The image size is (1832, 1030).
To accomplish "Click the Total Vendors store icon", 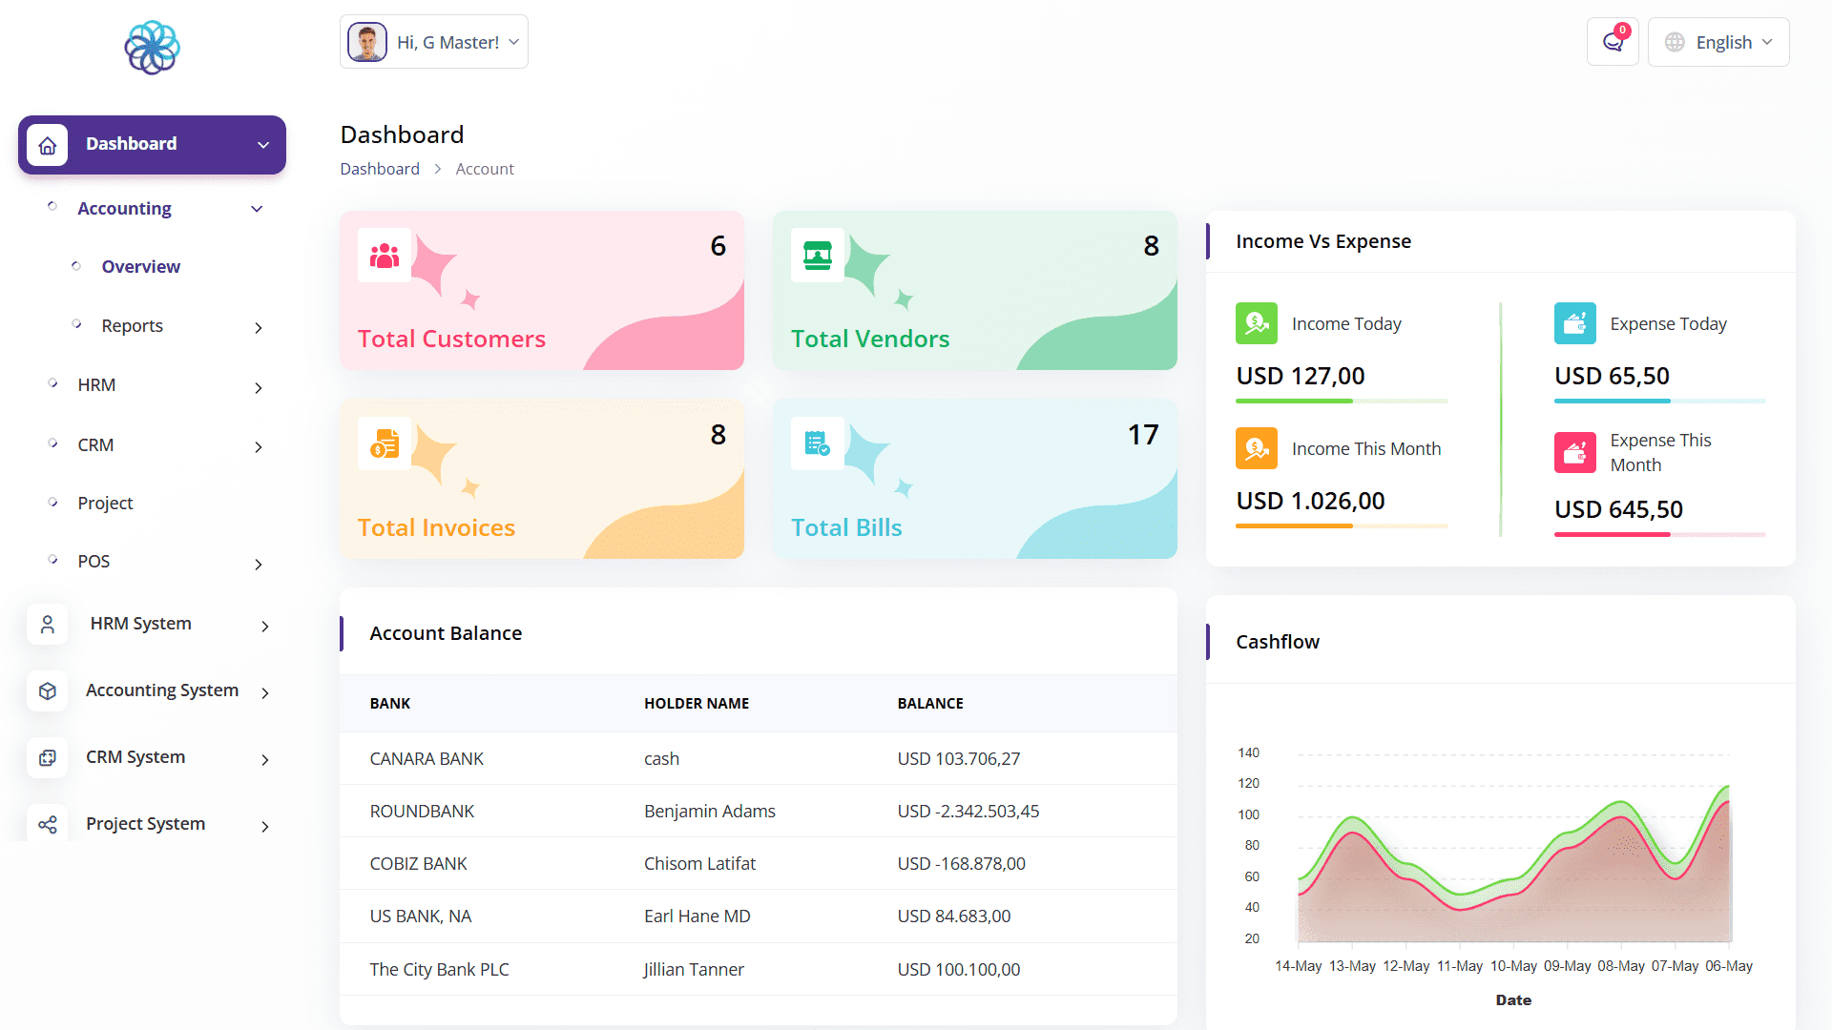I will tap(818, 256).
